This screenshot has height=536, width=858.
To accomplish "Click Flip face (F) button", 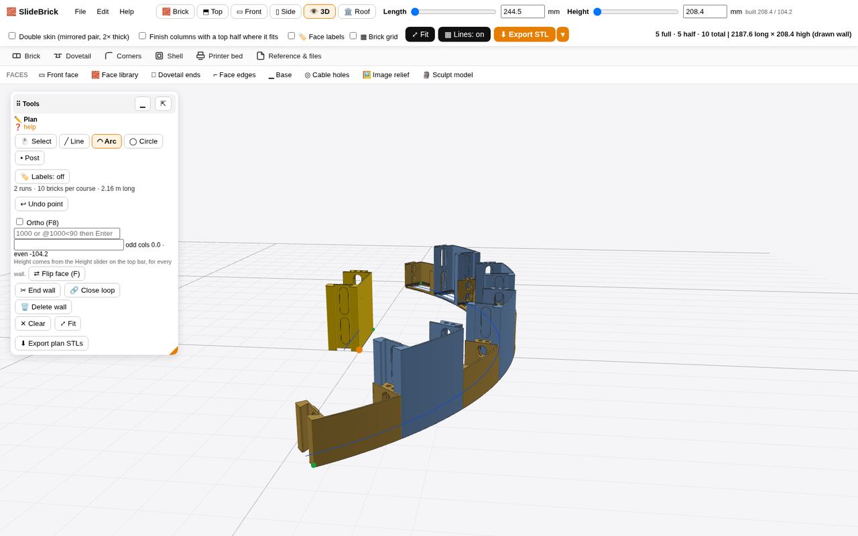I will [56, 274].
